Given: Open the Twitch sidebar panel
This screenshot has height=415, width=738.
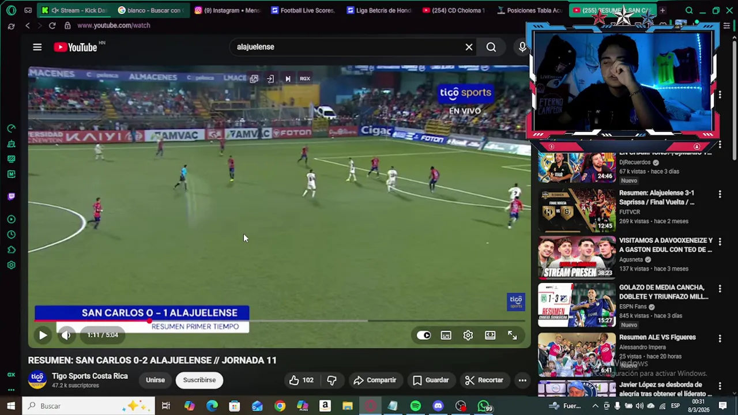Looking at the screenshot, I should (x=12, y=197).
